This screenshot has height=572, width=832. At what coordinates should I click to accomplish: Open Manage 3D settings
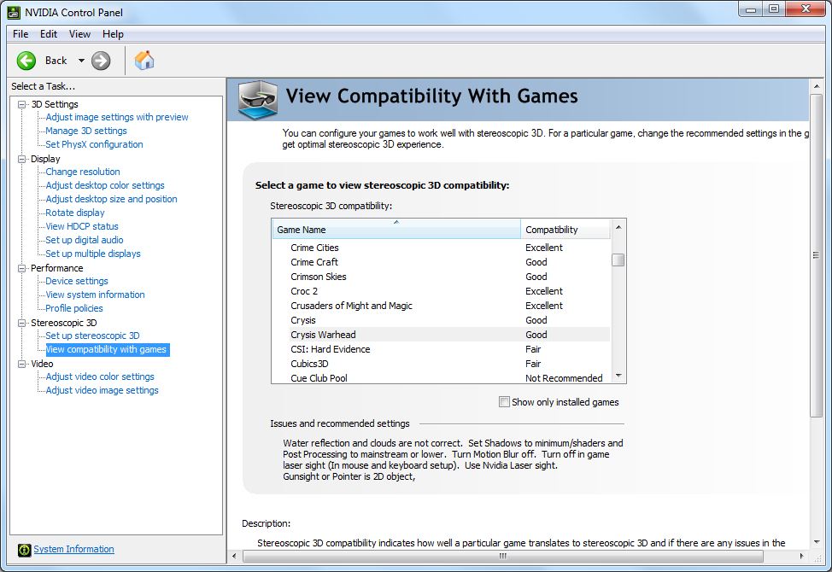coord(86,131)
